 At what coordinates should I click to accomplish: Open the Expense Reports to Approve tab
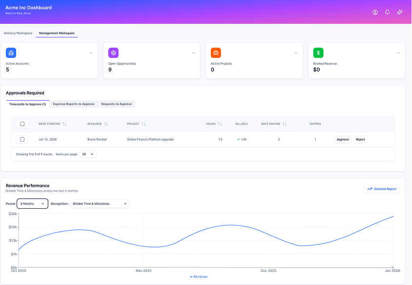coord(74,104)
